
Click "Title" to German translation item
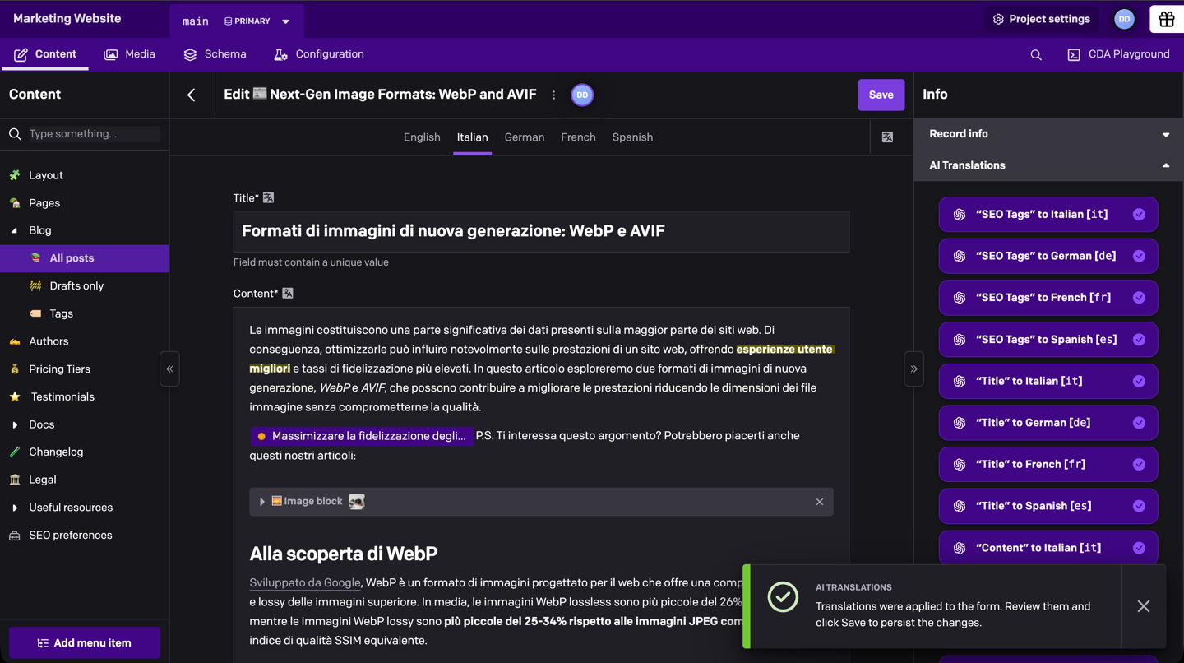(x=1048, y=423)
